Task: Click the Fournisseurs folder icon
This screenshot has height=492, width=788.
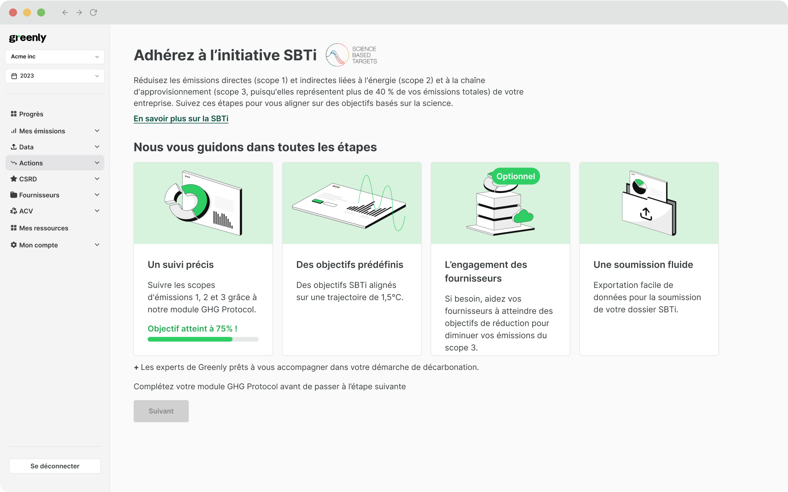Action: tap(14, 195)
